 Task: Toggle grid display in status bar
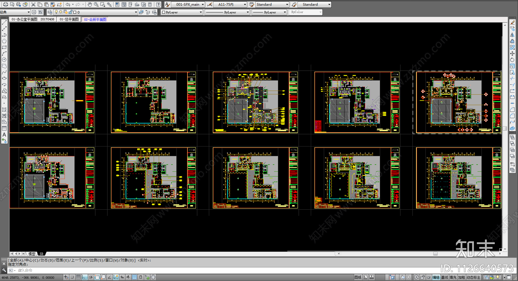click(x=78, y=277)
